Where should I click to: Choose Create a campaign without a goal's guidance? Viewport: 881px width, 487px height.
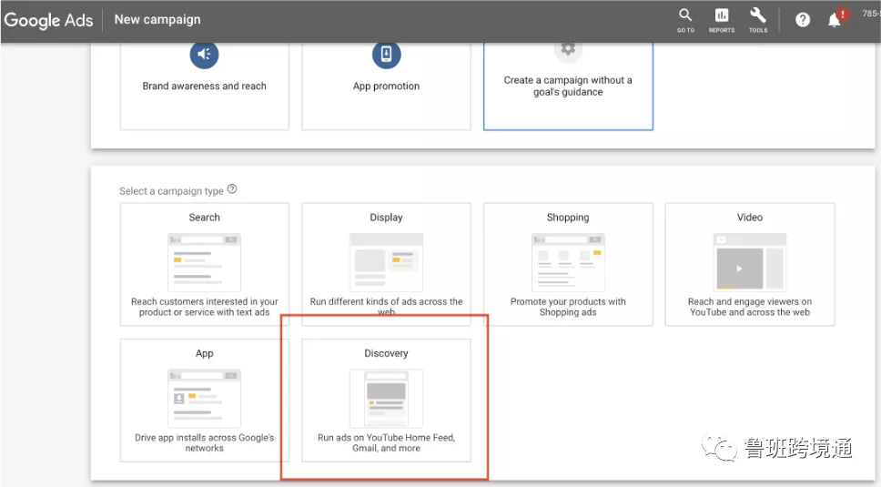tap(568, 86)
